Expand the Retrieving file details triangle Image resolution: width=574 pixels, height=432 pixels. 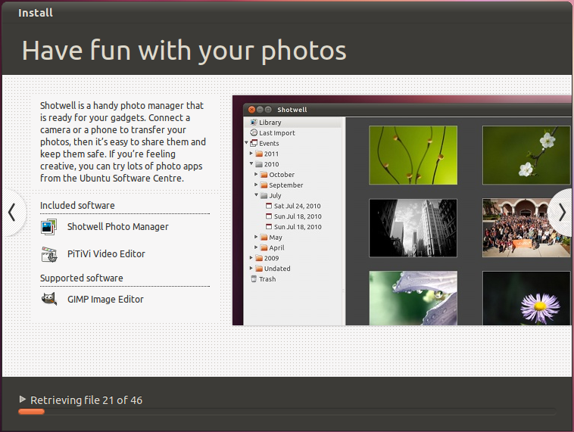point(23,399)
